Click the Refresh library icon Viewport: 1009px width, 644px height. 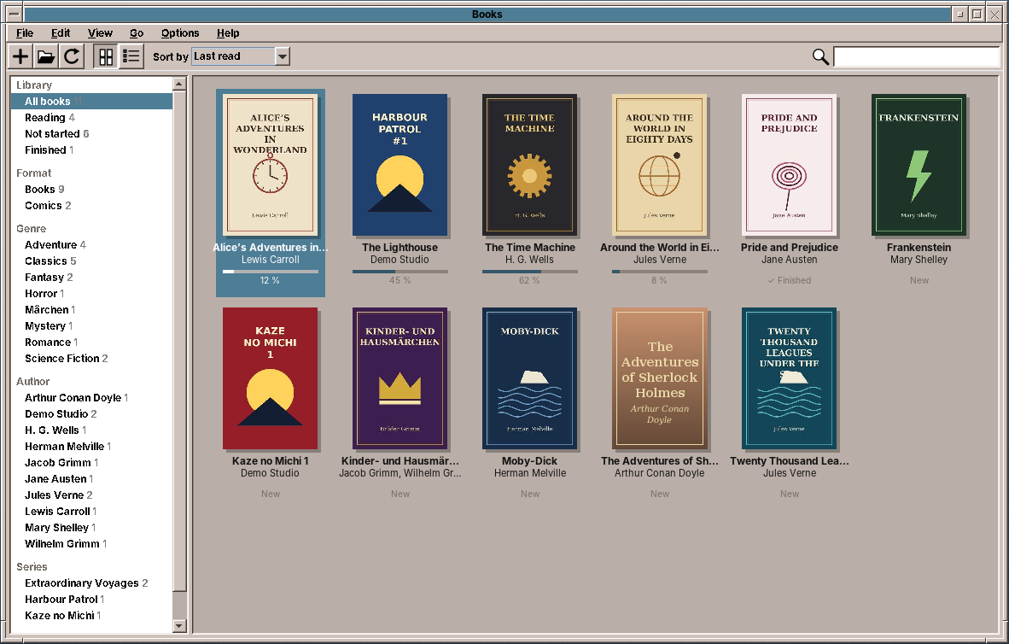tap(72, 56)
